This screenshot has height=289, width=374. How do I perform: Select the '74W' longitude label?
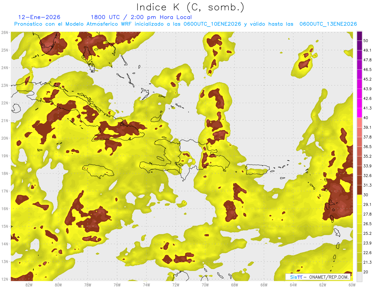coord(146,285)
